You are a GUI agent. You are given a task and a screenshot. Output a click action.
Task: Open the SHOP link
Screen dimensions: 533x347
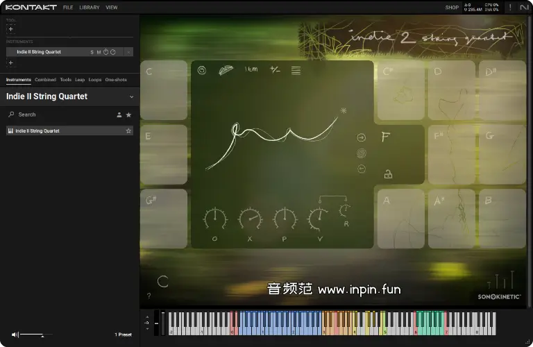point(452,7)
